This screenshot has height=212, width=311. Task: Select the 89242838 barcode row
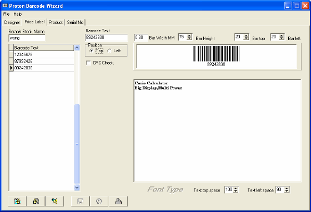click(44, 68)
